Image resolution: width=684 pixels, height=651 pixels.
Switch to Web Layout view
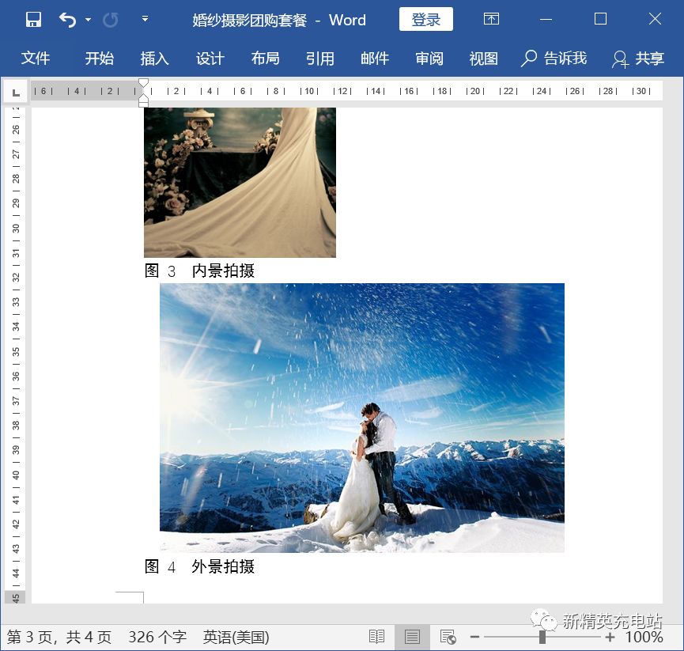click(448, 637)
